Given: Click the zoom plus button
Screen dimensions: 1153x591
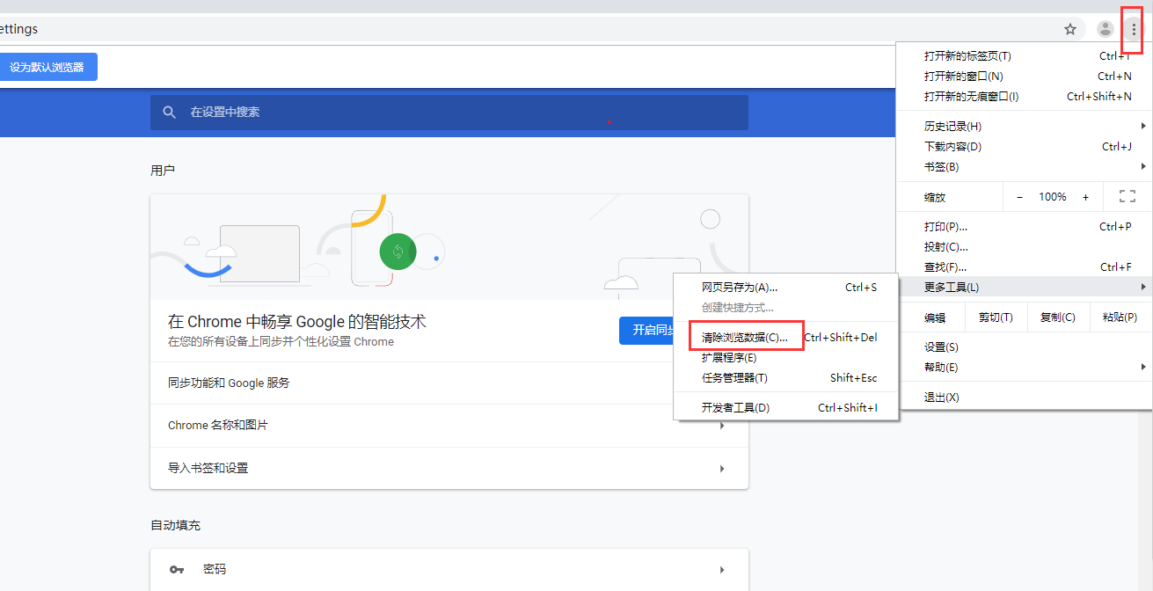Looking at the screenshot, I should pyautogui.click(x=1085, y=197).
